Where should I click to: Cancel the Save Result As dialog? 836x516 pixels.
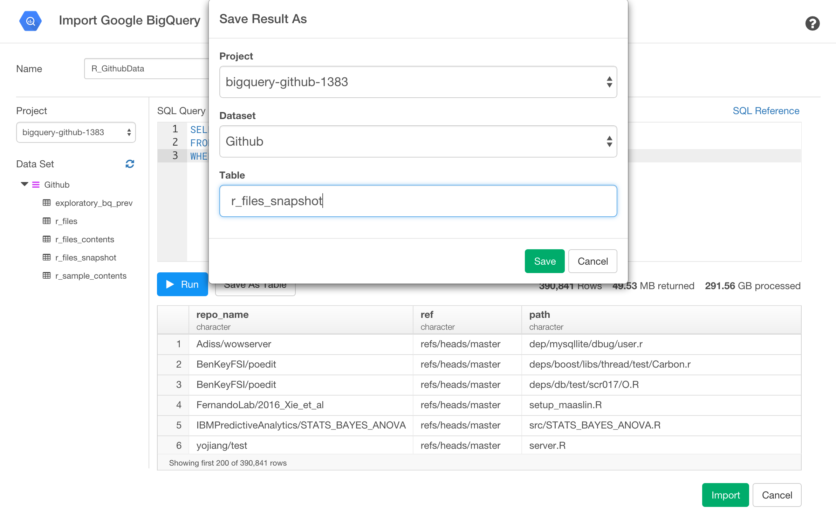coord(592,261)
